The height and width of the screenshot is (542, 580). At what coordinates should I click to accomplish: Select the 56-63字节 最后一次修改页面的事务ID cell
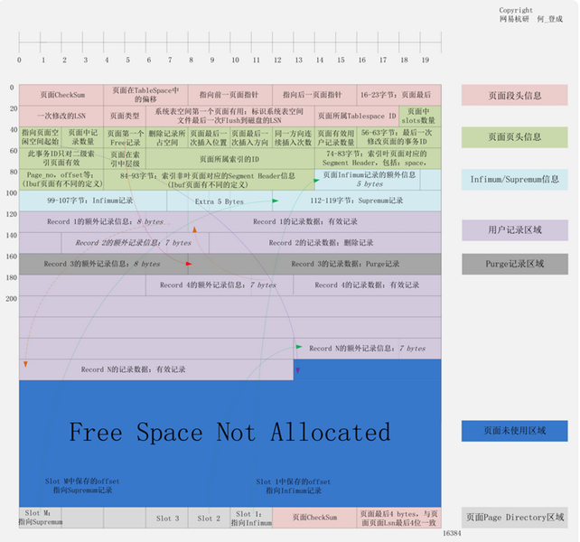tap(399, 137)
